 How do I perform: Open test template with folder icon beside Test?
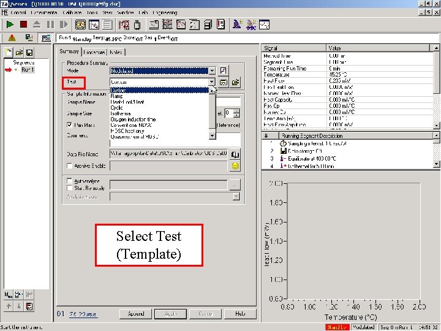235,83
